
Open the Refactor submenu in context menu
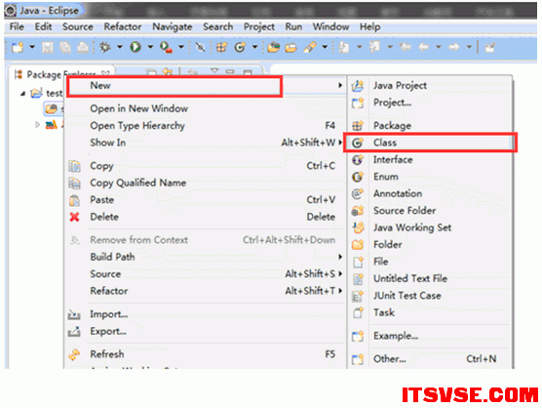[206, 291]
